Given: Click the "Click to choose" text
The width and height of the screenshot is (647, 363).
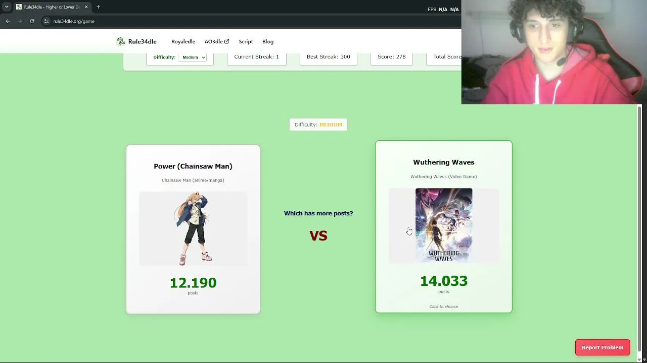Looking at the screenshot, I should pos(444,307).
